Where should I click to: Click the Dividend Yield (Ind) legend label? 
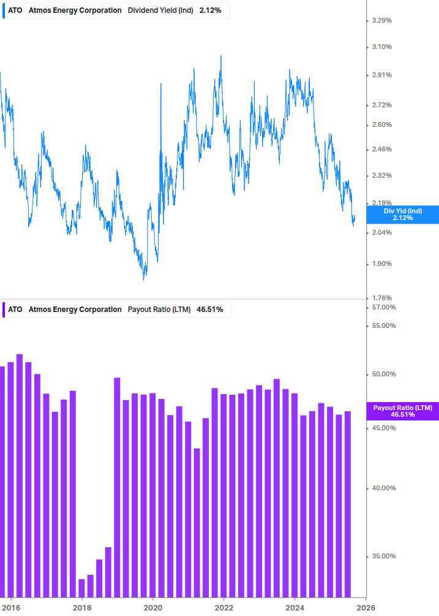(160, 10)
